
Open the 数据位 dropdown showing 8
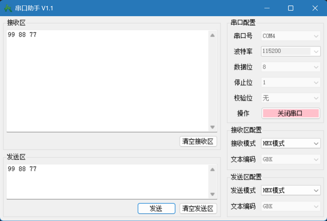(291, 67)
